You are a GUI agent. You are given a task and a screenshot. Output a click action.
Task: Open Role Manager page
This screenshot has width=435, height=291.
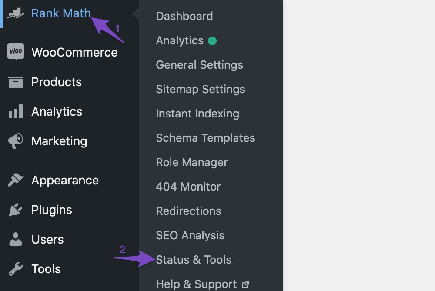coord(192,162)
